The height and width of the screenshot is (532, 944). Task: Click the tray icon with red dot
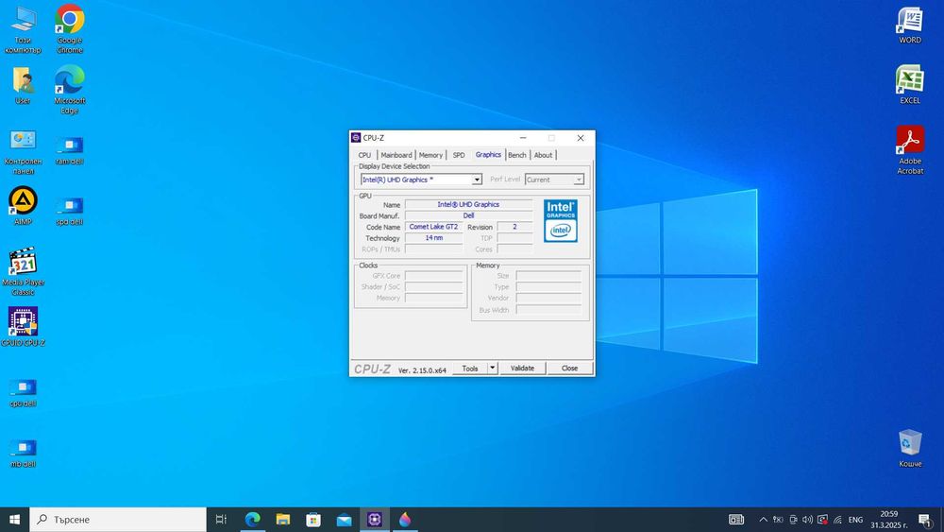coord(822,520)
